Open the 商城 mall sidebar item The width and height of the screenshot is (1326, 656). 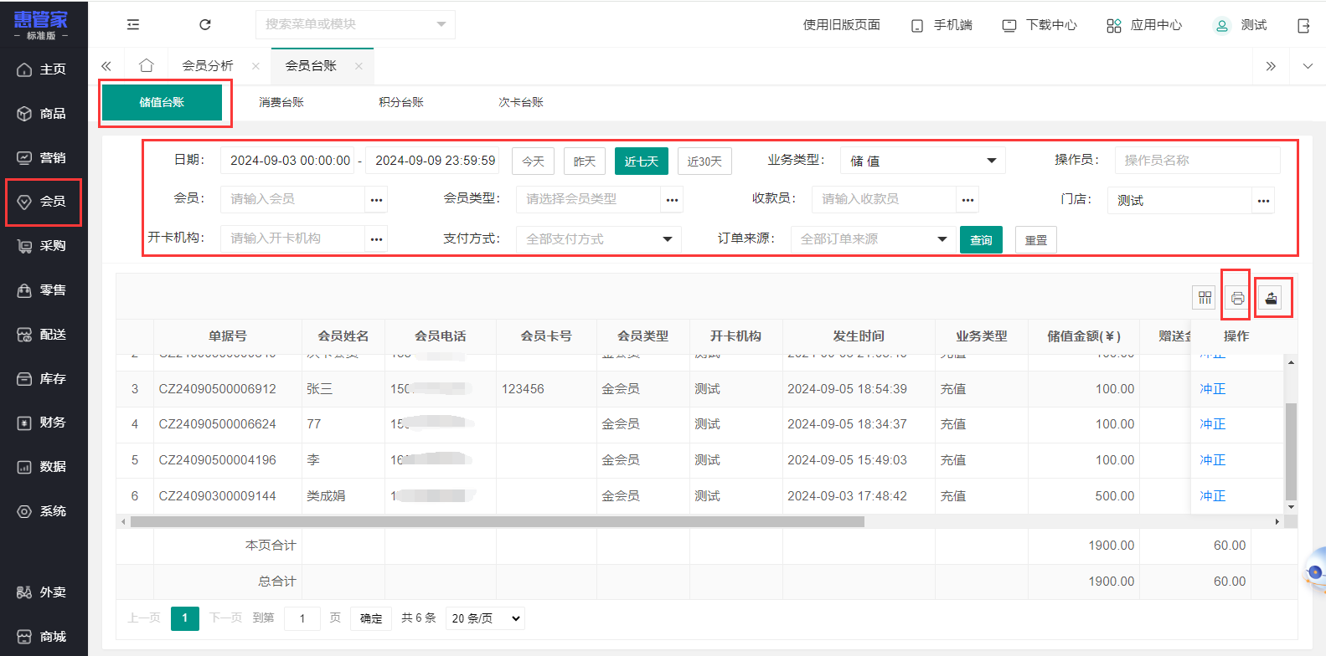click(x=44, y=637)
